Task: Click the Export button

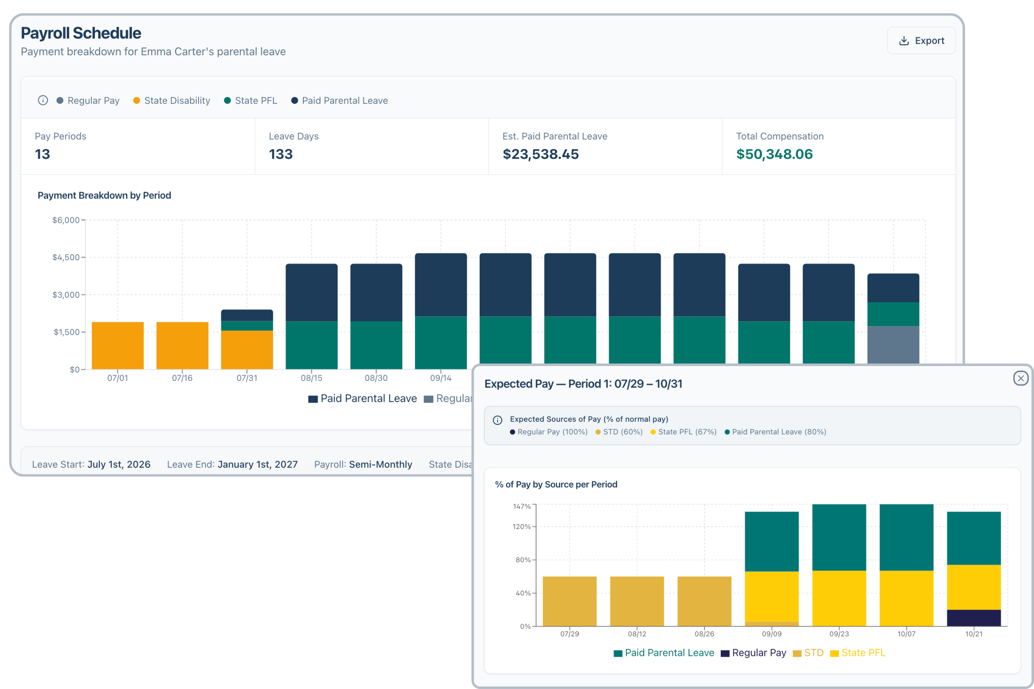Action: (921, 41)
